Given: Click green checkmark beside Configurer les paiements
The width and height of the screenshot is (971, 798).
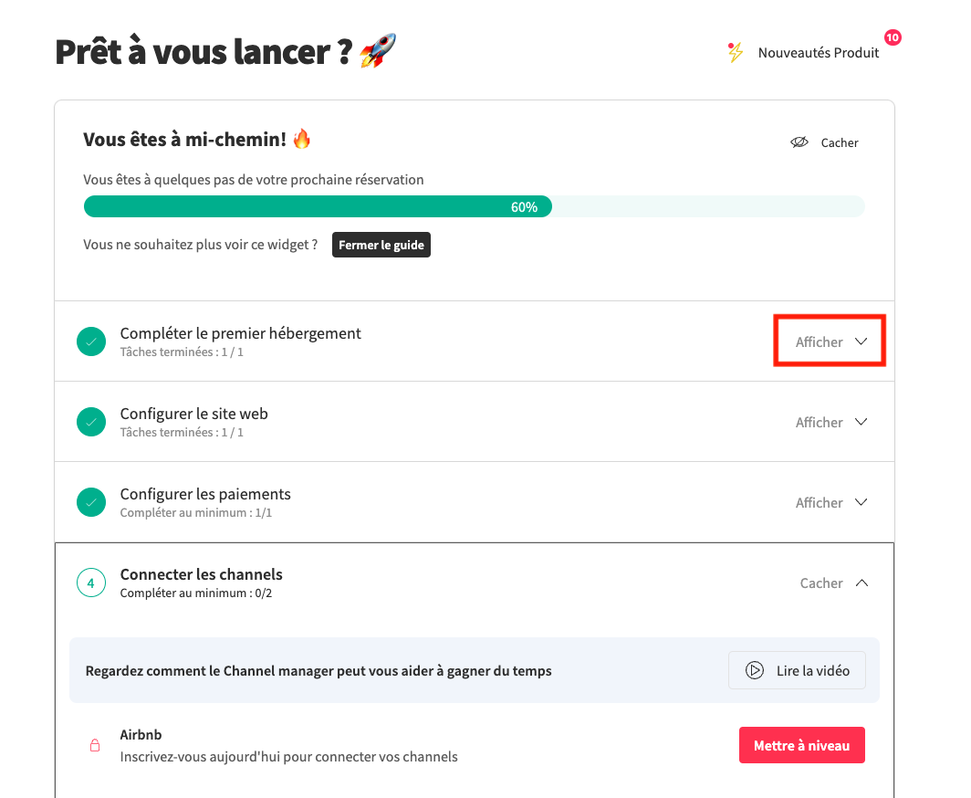Looking at the screenshot, I should [x=91, y=502].
